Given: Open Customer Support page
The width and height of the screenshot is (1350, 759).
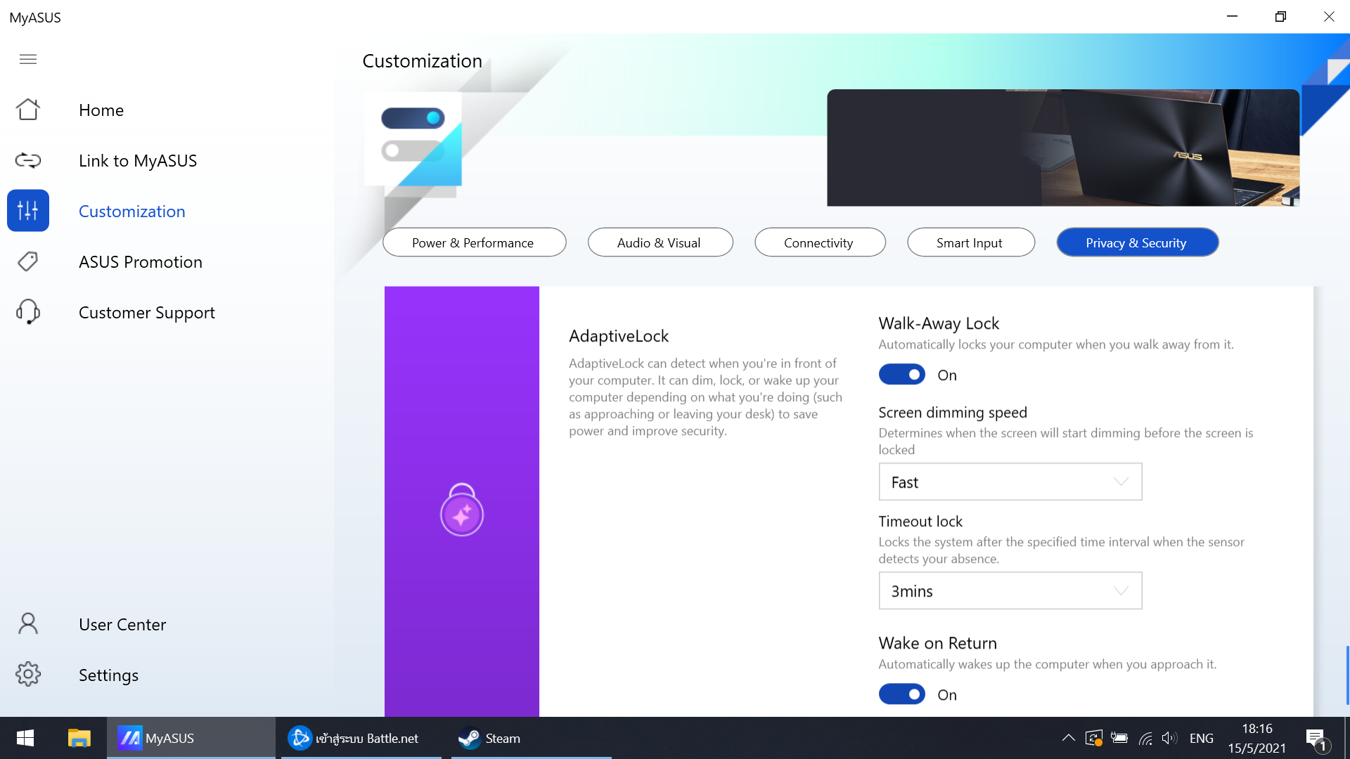Looking at the screenshot, I should pos(147,313).
